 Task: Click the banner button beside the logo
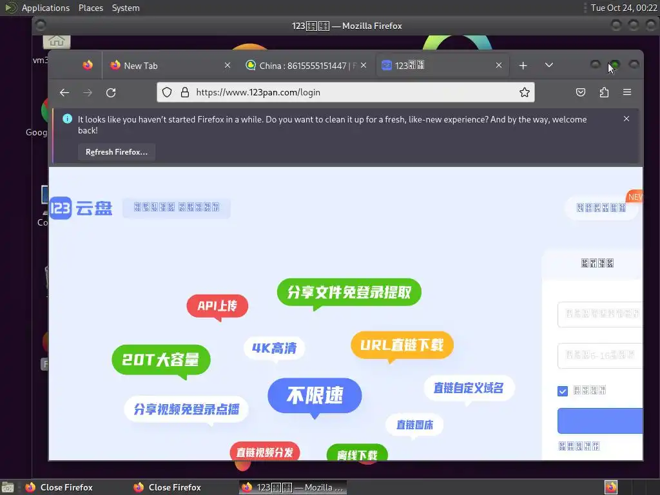tap(177, 208)
